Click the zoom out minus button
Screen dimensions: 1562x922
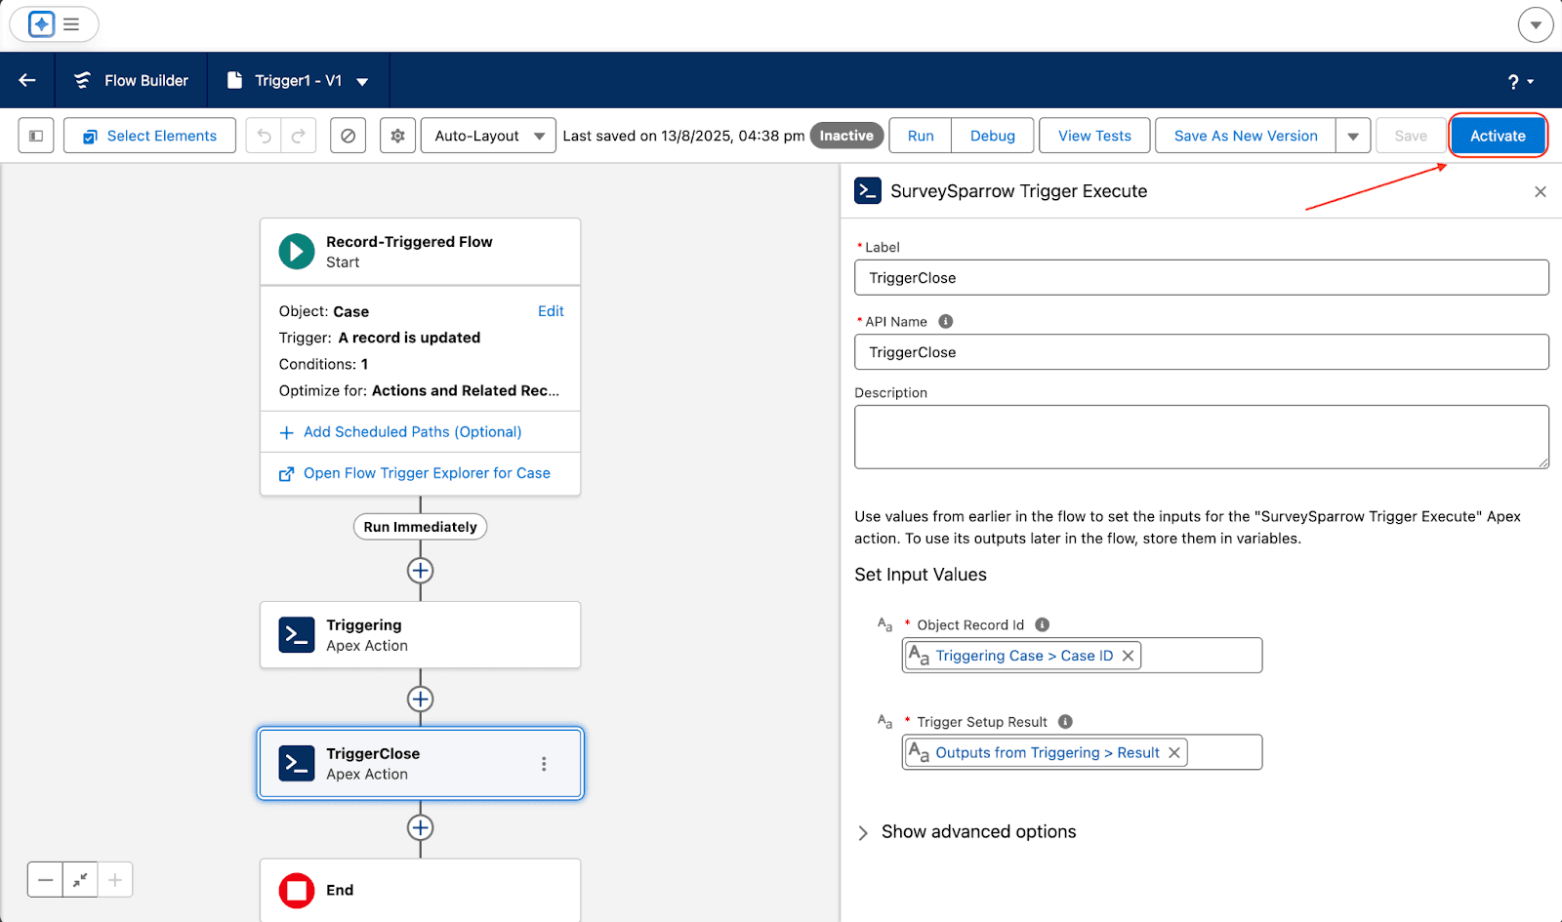[45, 880]
